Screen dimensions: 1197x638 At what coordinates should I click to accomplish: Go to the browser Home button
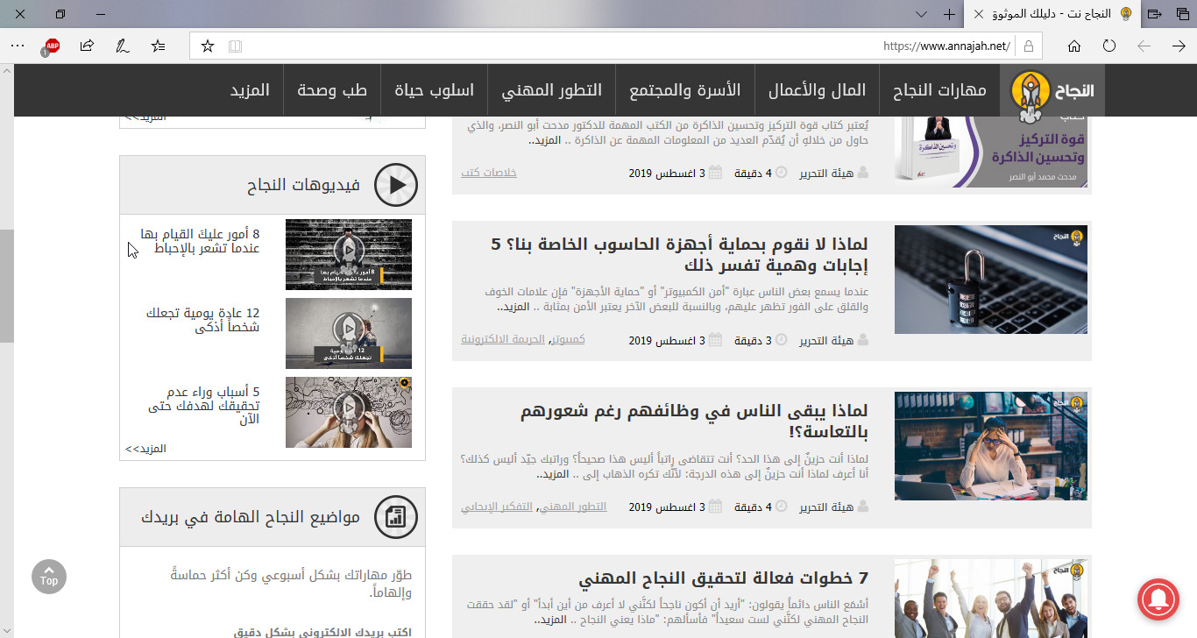(x=1074, y=46)
